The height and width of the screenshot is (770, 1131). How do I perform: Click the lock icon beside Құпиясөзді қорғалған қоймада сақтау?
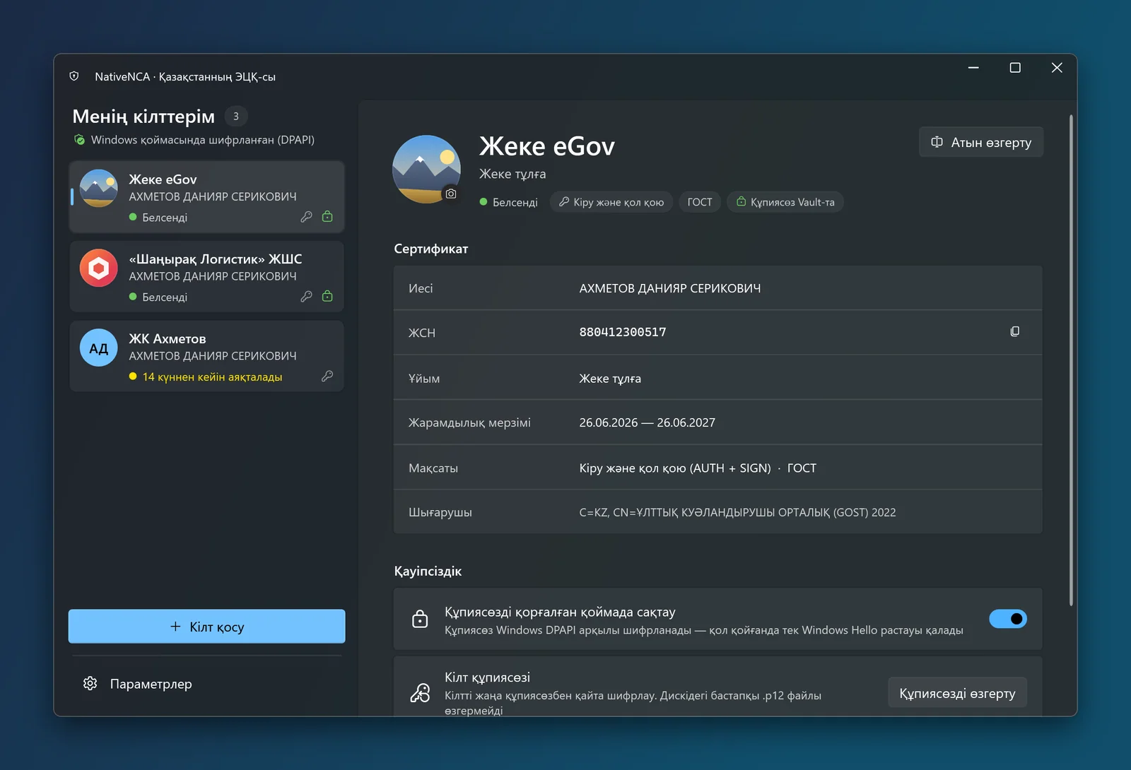[x=420, y=619]
